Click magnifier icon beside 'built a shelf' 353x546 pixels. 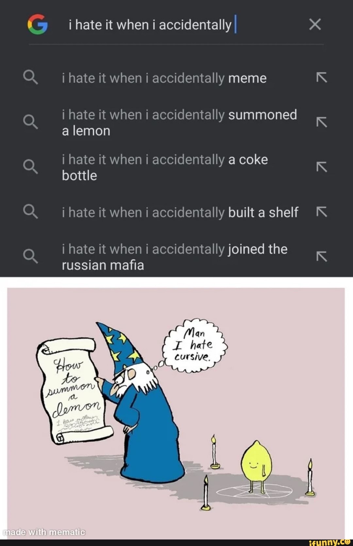pos(30,212)
